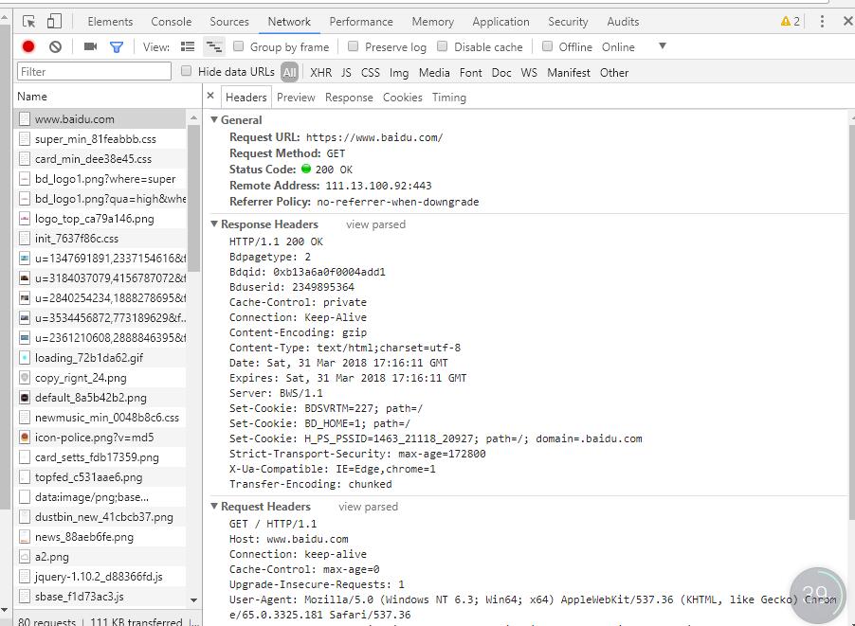Screen dimensions: 855x626
Task: Activate the inspect element picker icon
Action: pyautogui.click(x=28, y=22)
